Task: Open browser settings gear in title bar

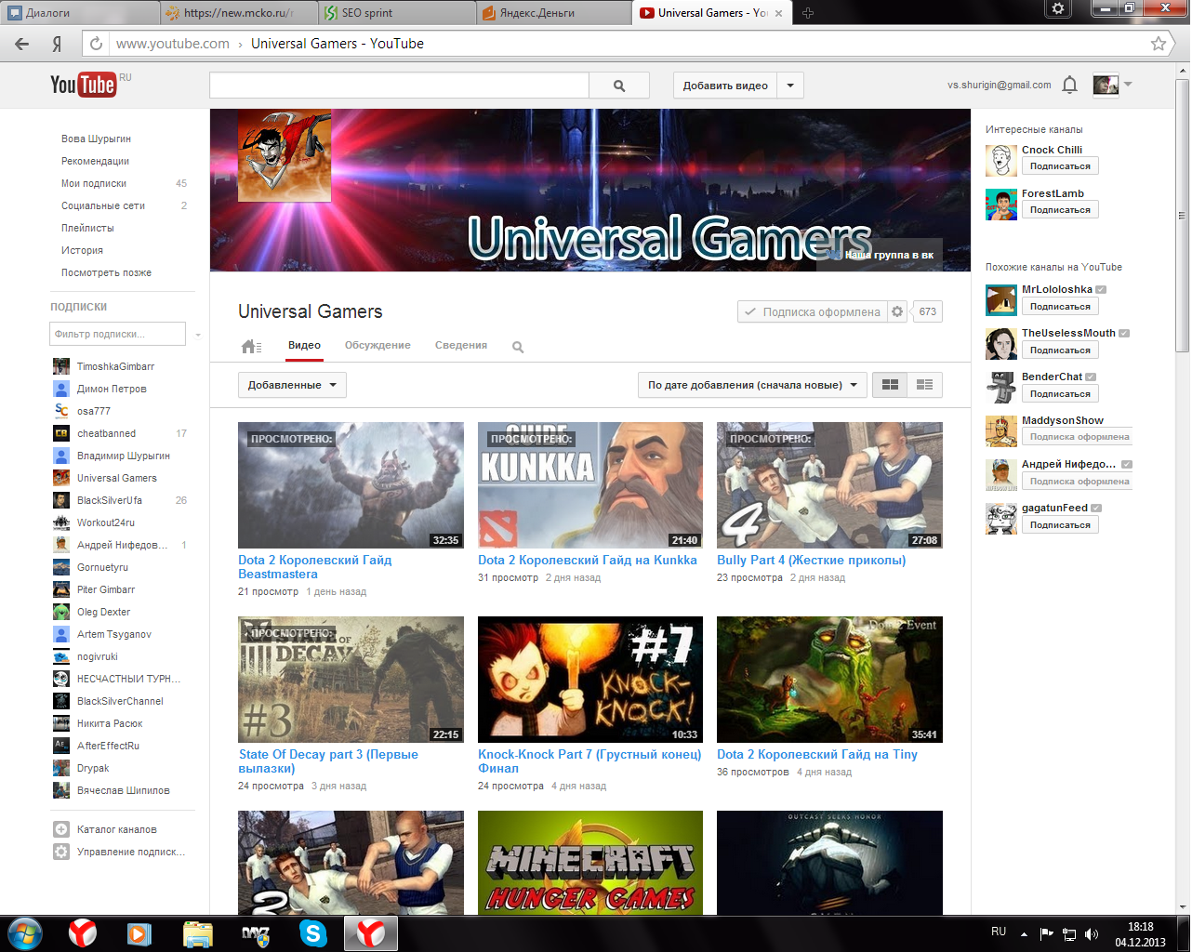Action: click(1058, 8)
